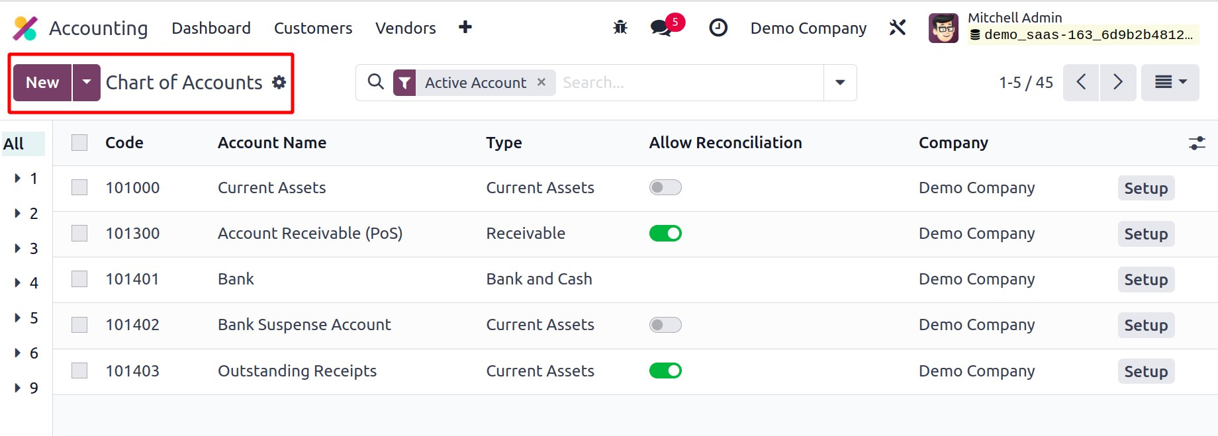Open the debug bug icon menu
The image size is (1218, 436).
[620, 28]
